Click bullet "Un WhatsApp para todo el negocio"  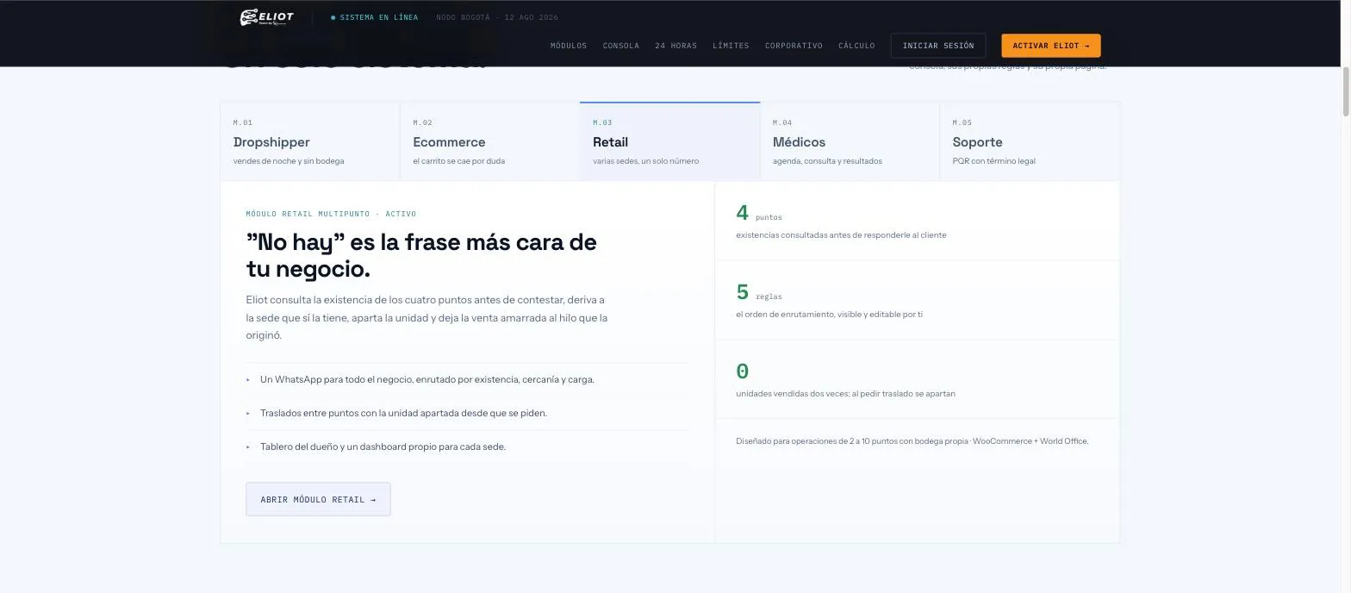427,379
